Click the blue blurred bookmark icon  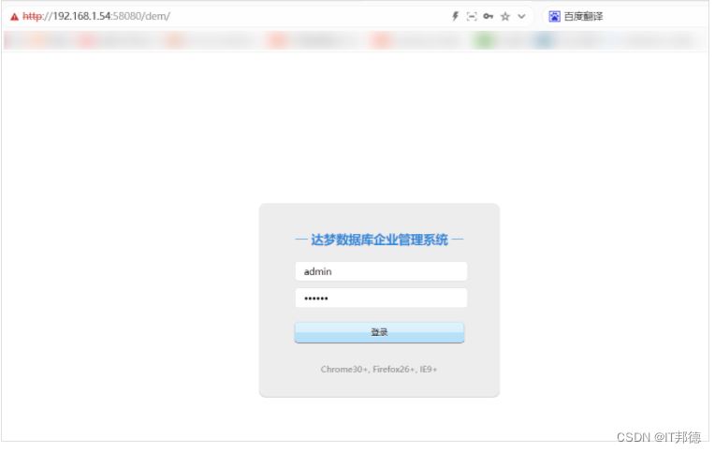pyautogui.click(x=544, y=41)
